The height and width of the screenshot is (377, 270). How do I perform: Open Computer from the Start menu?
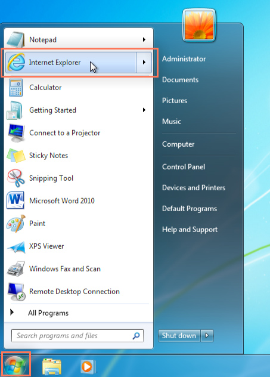[178, 144]
